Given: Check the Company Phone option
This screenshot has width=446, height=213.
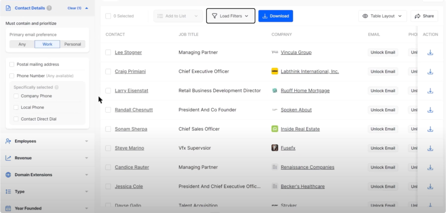Looking at the screenshot, I should point(16,96).
